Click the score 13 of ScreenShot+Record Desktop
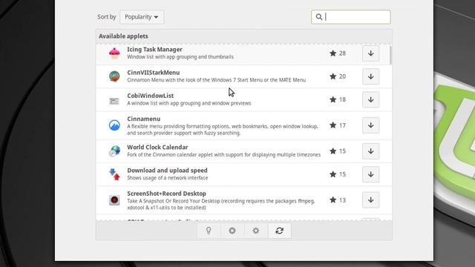 tap(342, 200)
